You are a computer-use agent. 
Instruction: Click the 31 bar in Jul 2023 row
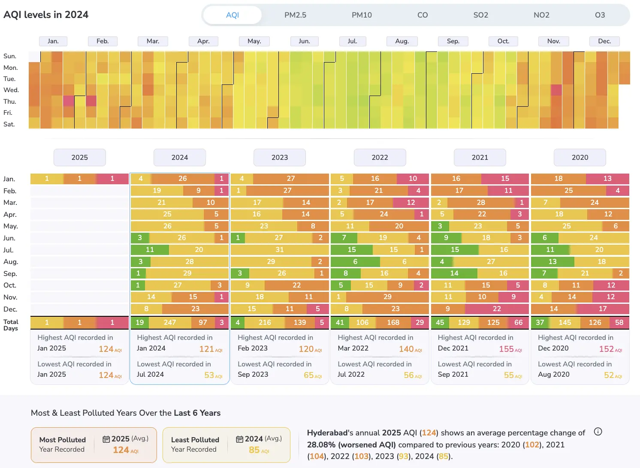[x=280, y=249]
